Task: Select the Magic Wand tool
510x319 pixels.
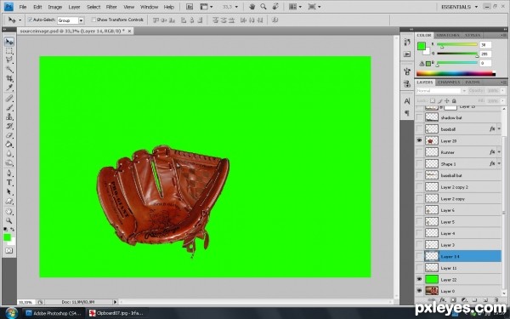Action: point(9,69)
